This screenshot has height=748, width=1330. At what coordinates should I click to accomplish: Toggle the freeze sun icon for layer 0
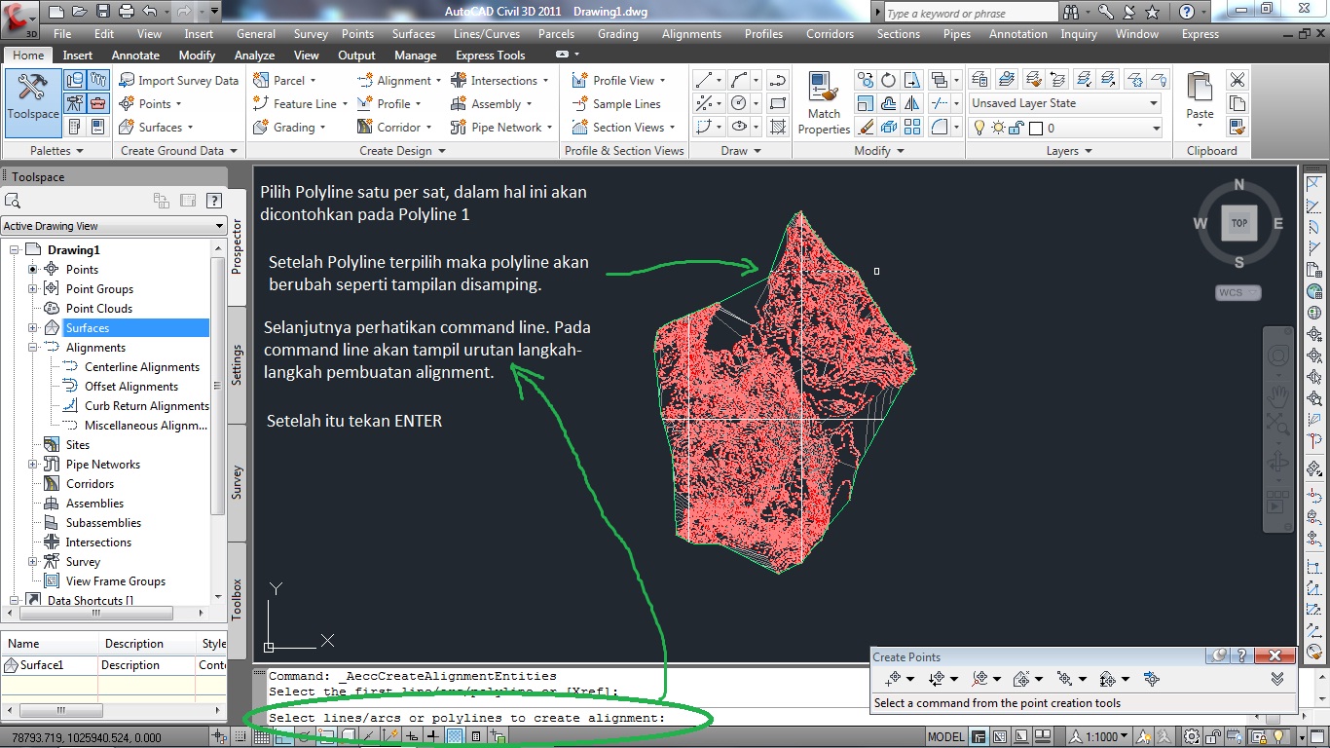[x=997, y=128]
